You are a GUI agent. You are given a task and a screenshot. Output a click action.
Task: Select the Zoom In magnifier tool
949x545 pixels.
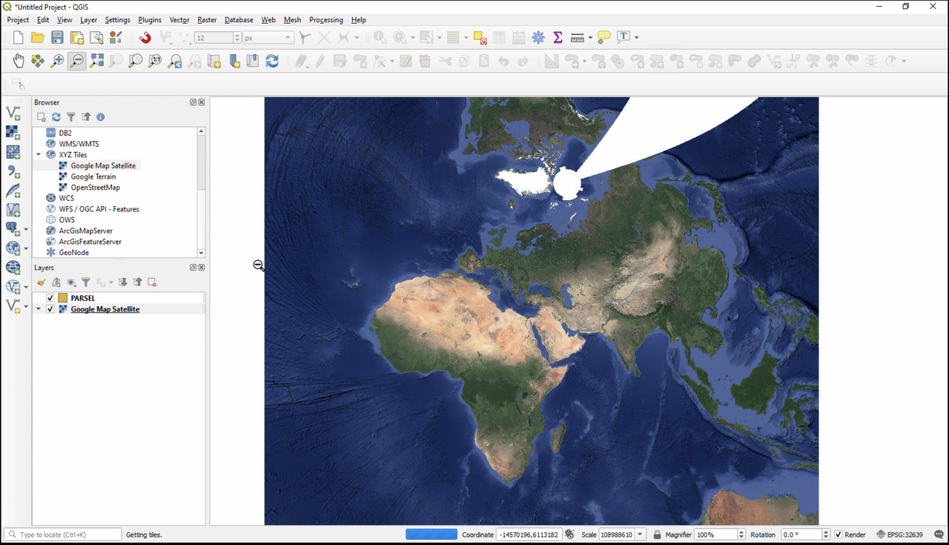57,61
